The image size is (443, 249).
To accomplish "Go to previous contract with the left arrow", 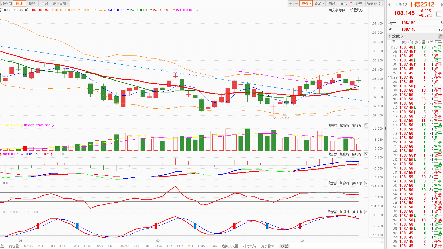I will [390, 5].
